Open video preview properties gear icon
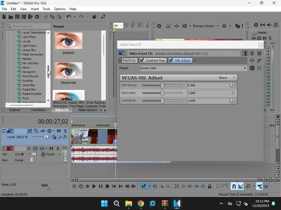 (159, 26)
